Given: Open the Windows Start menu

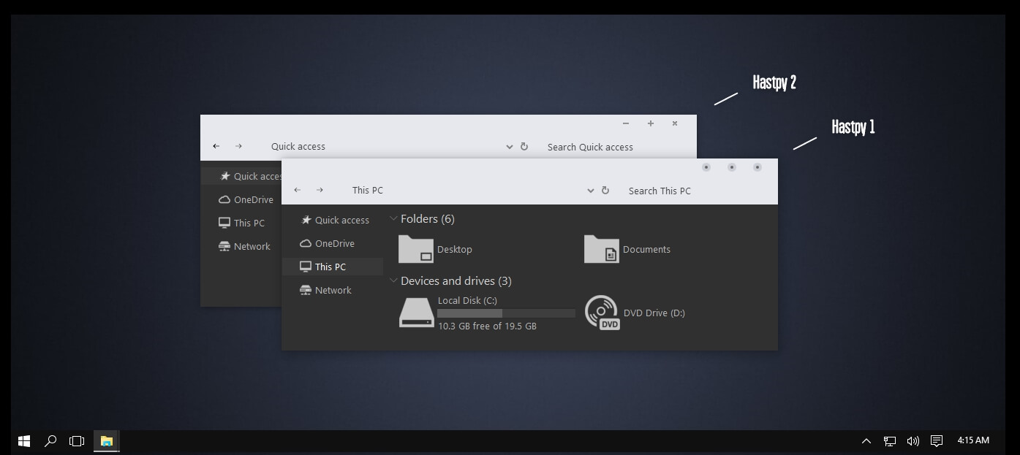Looking at the screenshot, I should (x=24, y=441).
